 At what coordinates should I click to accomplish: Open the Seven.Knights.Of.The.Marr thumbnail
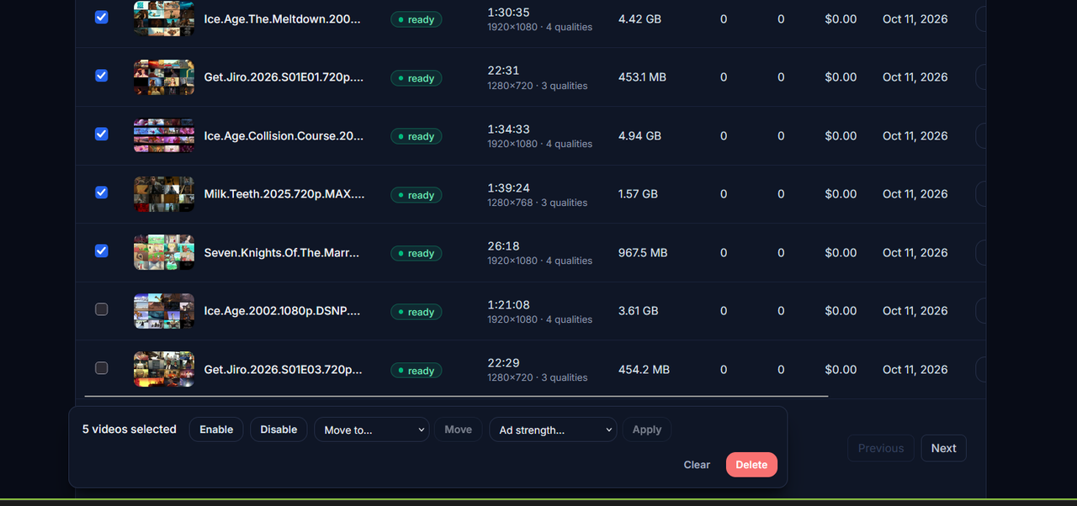tap(164, 252)
